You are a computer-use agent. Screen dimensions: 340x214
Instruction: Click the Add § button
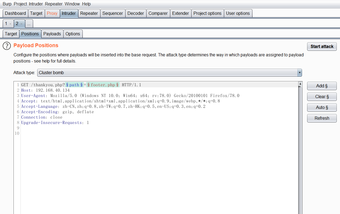(x=322, y=86)
